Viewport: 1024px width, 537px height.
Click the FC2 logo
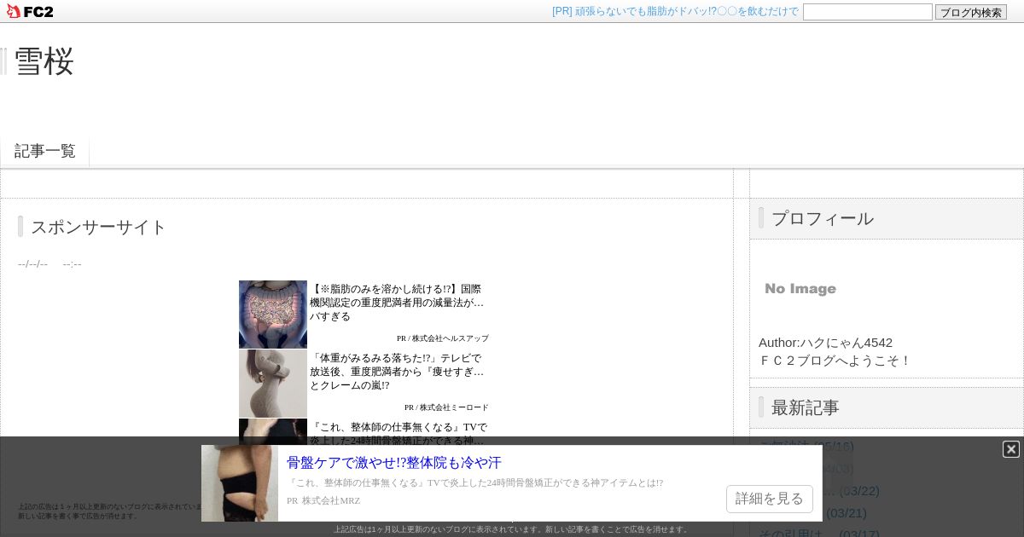(30, 11)
